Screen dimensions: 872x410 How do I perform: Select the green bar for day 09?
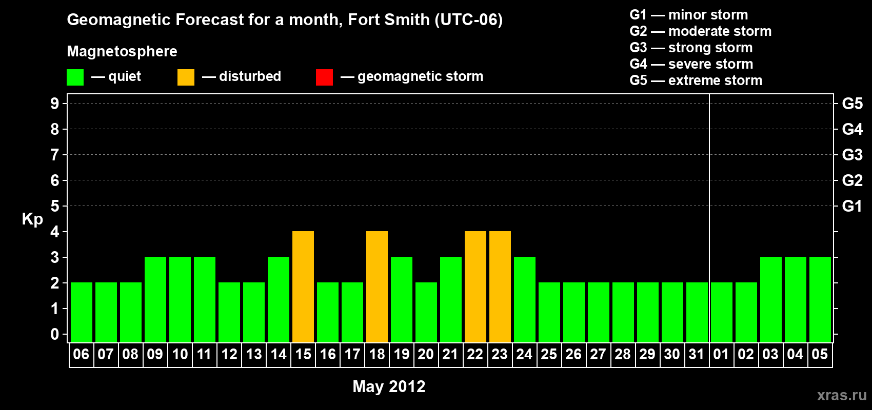pos(155,300)
